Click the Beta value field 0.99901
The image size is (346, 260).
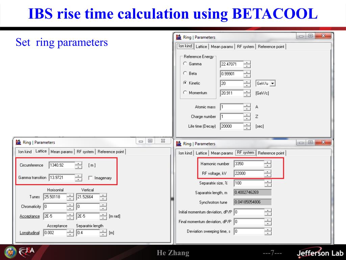pyautogui.click(x=232, y=74)
